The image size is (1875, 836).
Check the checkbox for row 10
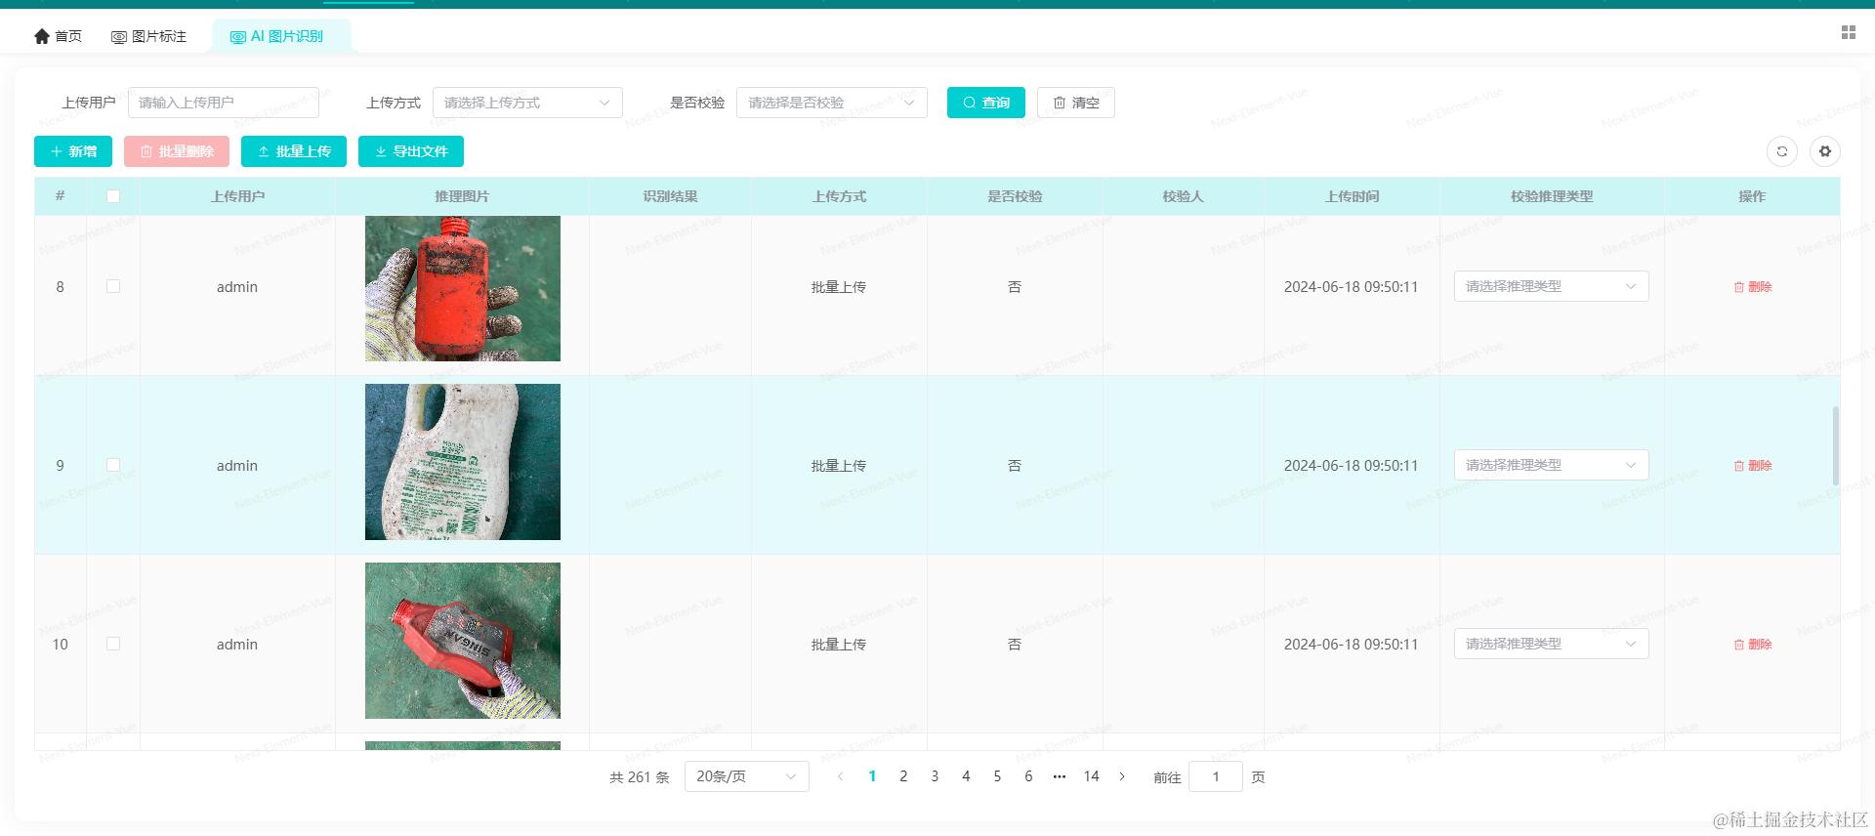(113, 644)
